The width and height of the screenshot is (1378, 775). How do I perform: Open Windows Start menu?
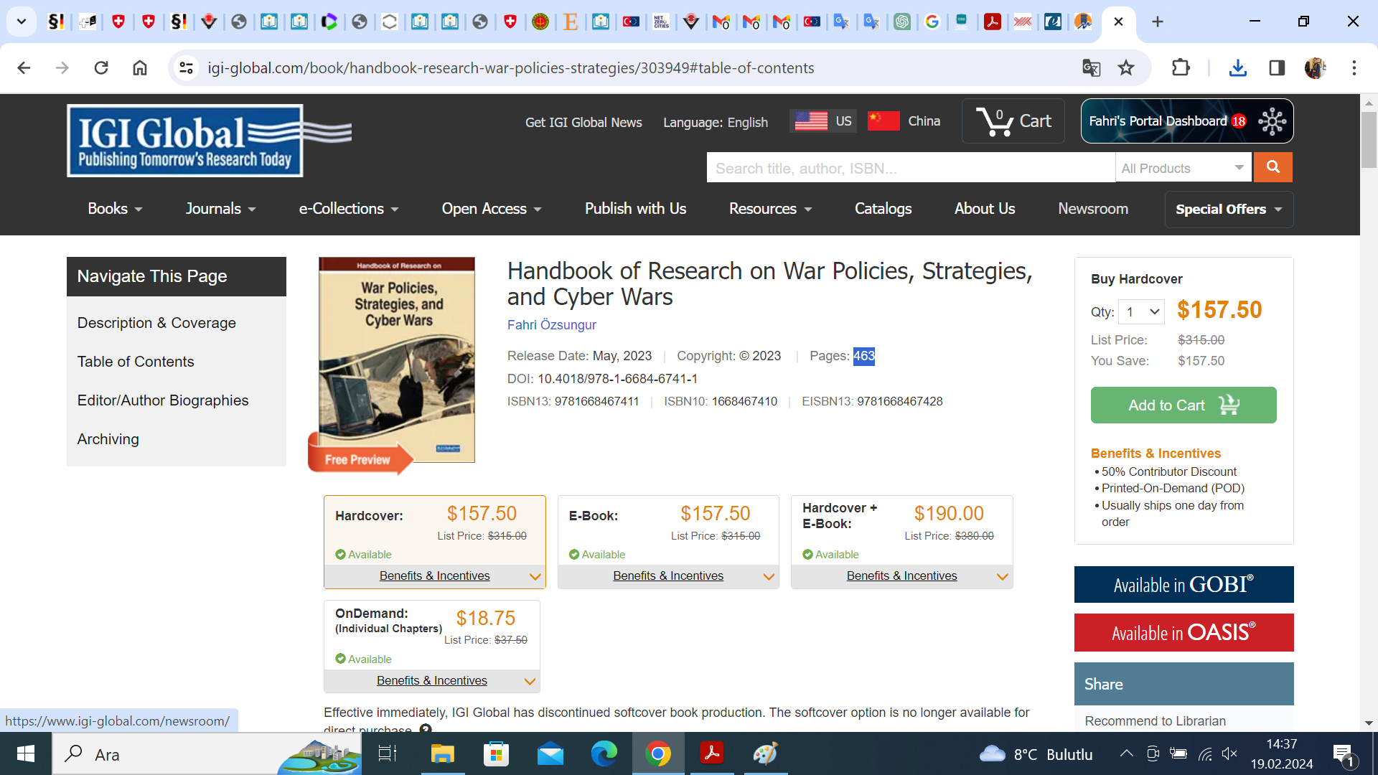coord(26,754)
